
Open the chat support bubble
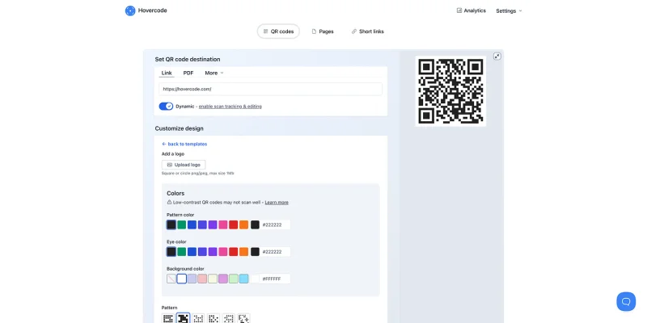coord(626,301)
